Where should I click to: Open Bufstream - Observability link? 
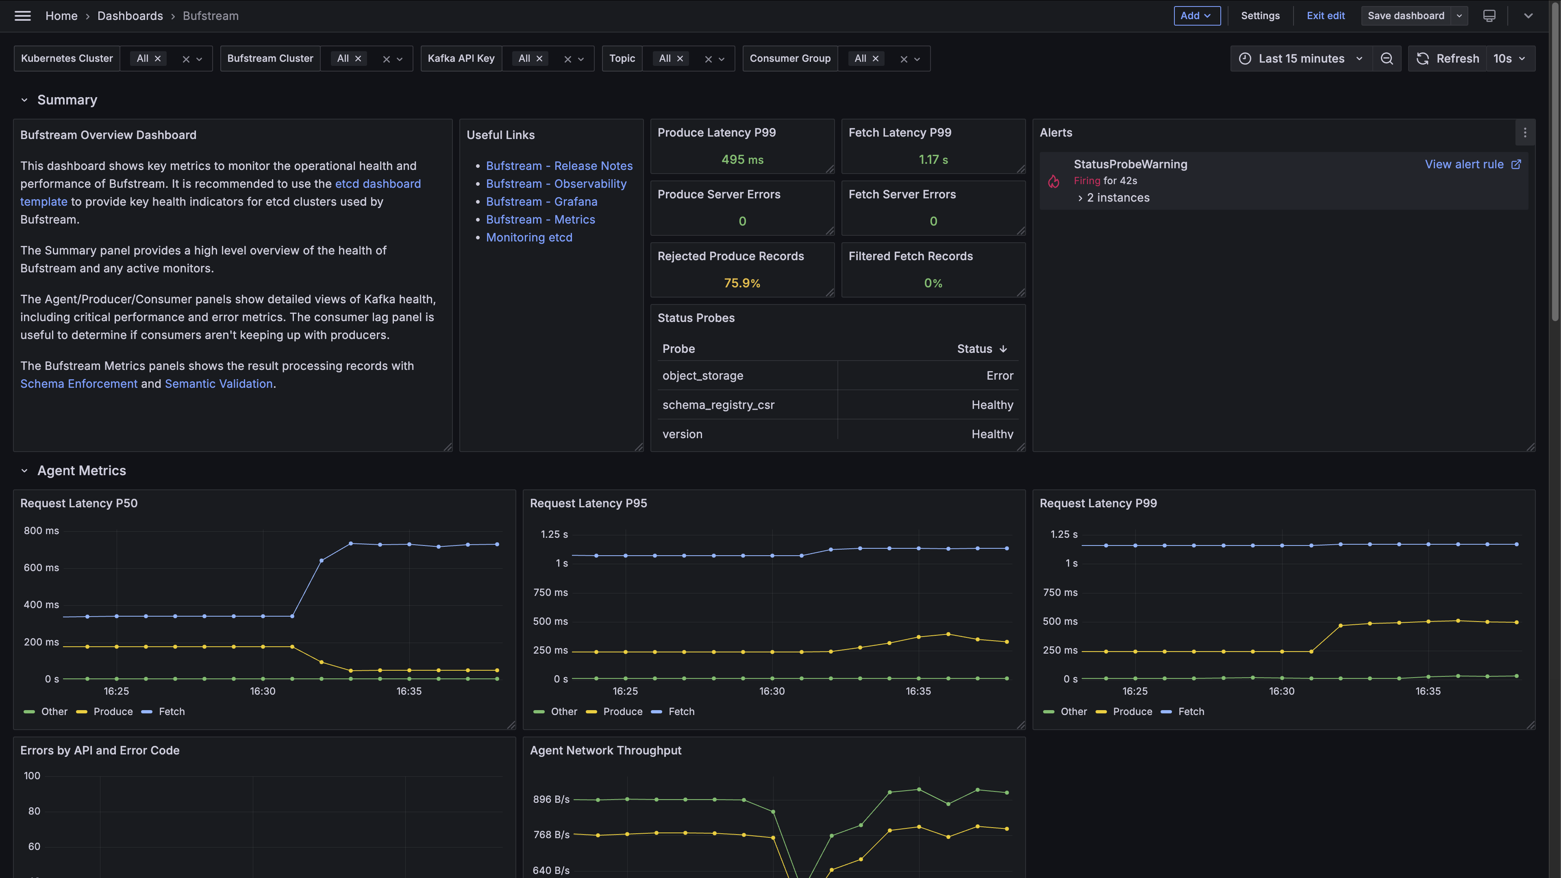[x=556, y=184]
